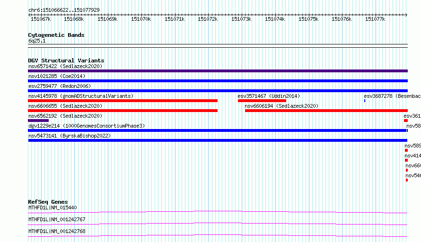421x242 pixels.
Task: Click the esv3687278 variant label
Action: (x=392, y=96)
